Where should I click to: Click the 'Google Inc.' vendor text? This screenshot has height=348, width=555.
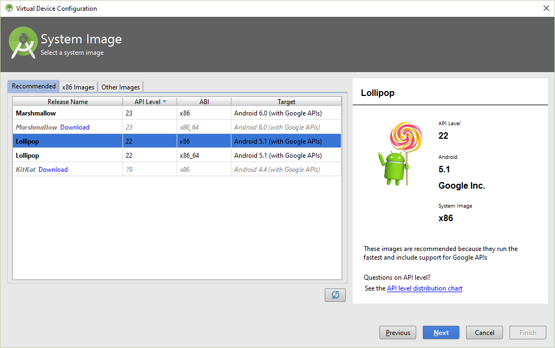tap(462, 185)
